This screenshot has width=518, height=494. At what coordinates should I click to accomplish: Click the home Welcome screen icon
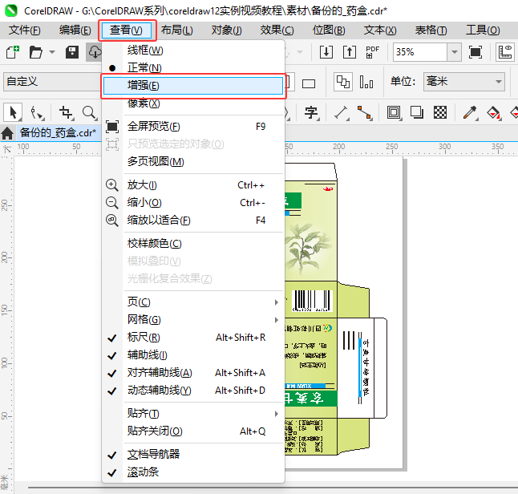(x=7, y=133)
